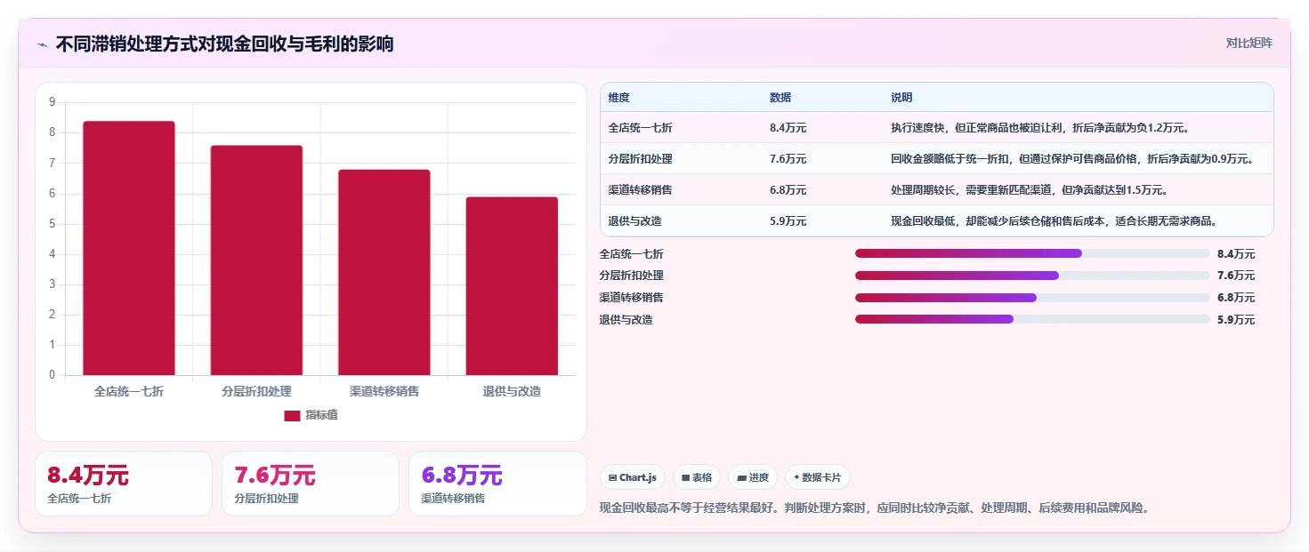Click the 6.8万元 cell in the table
The height and width of the screenshot is (552, 1309).
tap(788, 190)
